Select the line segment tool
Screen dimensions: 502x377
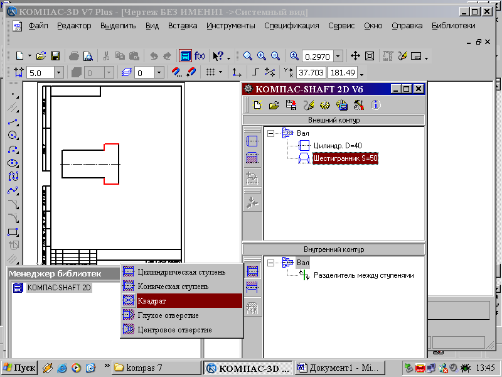click(x=13, y=122)
